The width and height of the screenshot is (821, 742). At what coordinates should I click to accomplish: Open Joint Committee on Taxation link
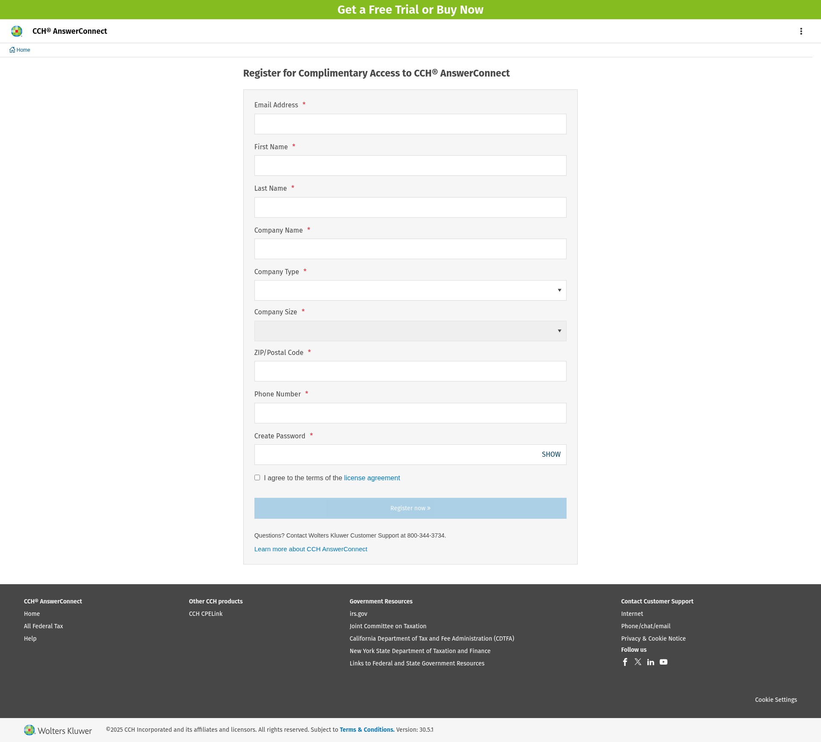point(388,626)
